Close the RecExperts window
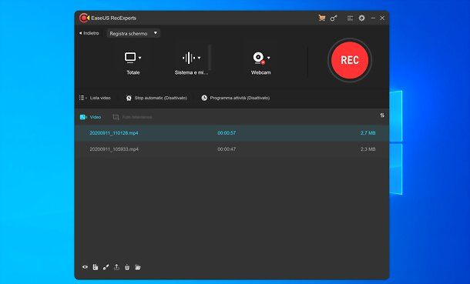This screenshot has height=284, width=470. 382,18
